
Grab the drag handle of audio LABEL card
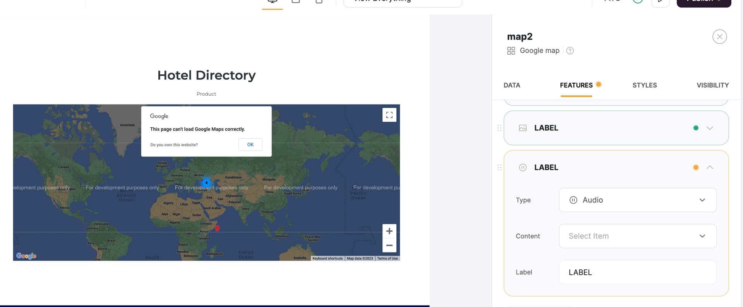(499, 168)
